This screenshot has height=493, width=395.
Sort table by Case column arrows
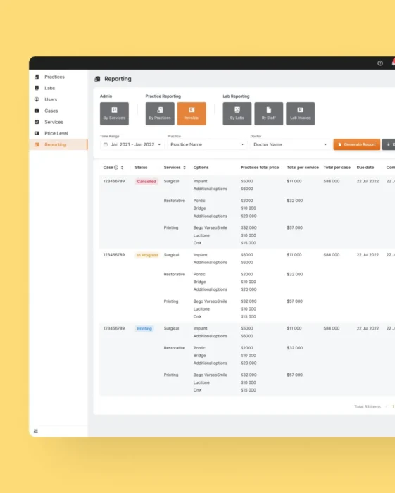pos(123,168)
